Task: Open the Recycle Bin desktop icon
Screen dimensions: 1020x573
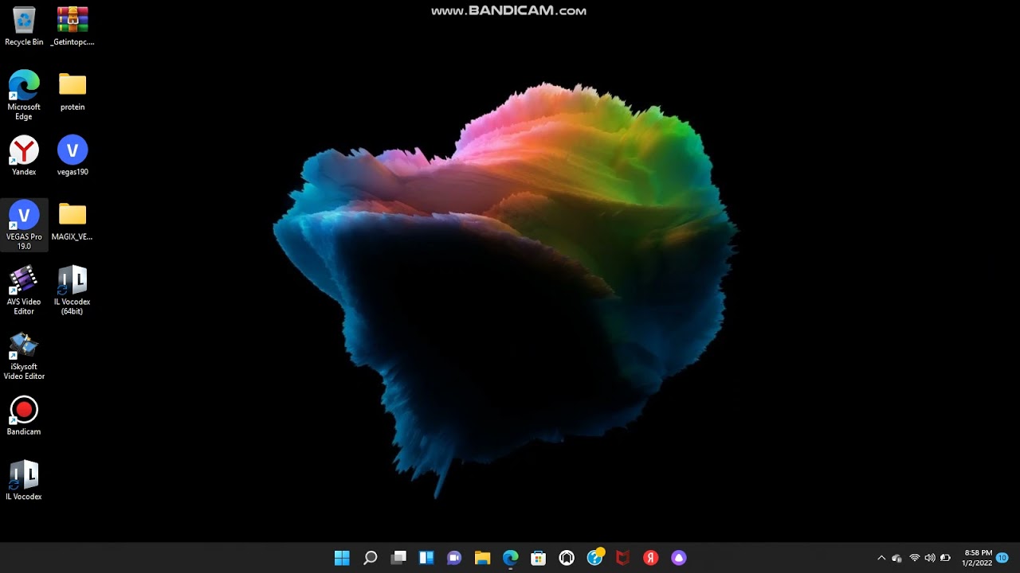Action: (24, 25)
